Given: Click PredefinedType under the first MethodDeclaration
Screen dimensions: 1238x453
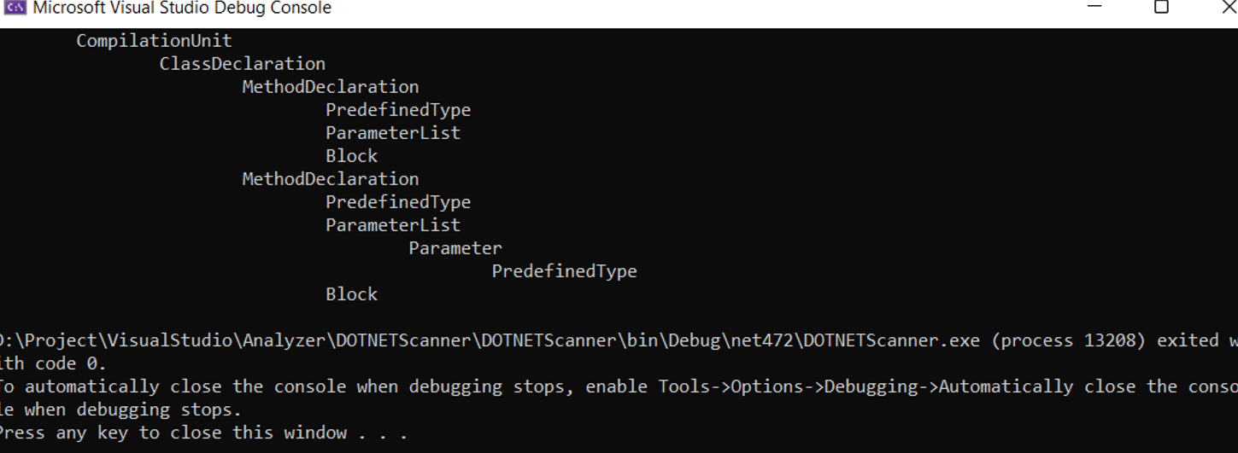Looking at the screenshot, I should coord(397,110).
